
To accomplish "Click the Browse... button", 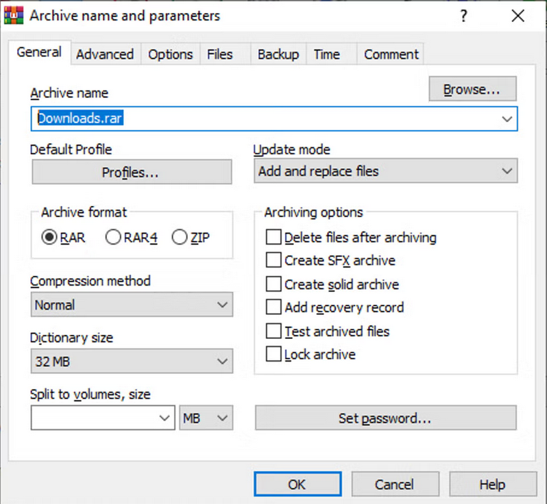I will (472, 89).
